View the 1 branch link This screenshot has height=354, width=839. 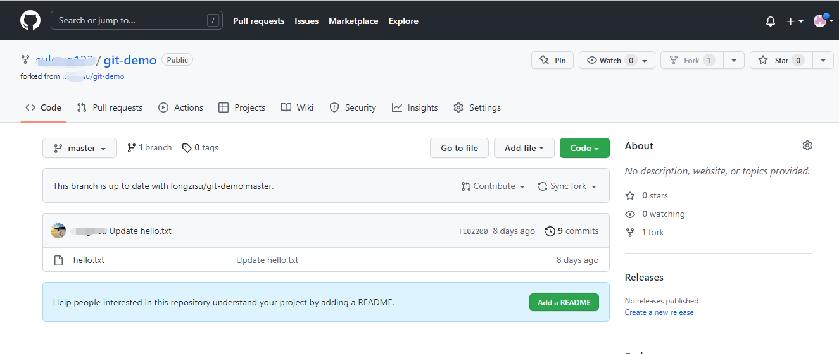149,147
